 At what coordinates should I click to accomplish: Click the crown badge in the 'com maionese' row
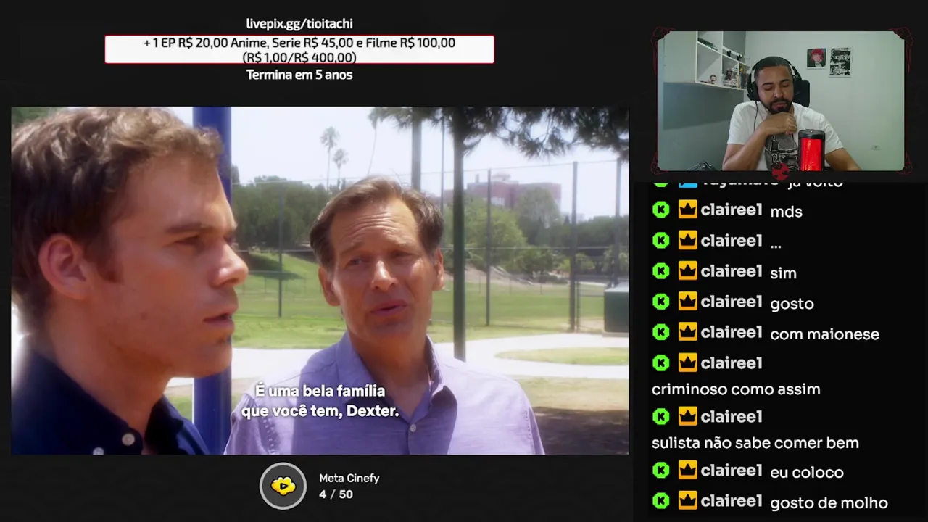pyautogui.click(x=687, y=332)
